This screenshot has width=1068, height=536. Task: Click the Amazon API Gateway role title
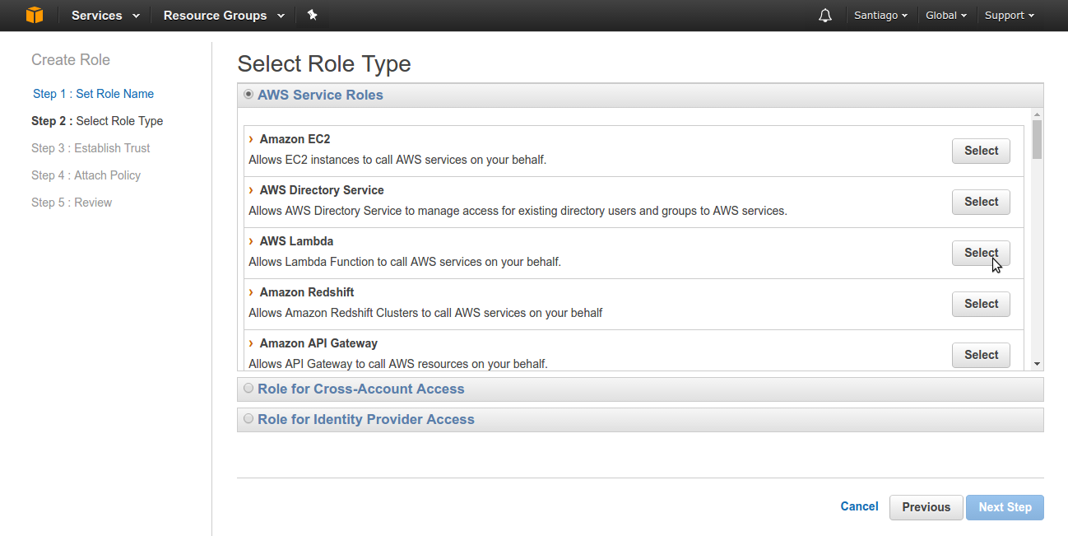pos(318,343)
